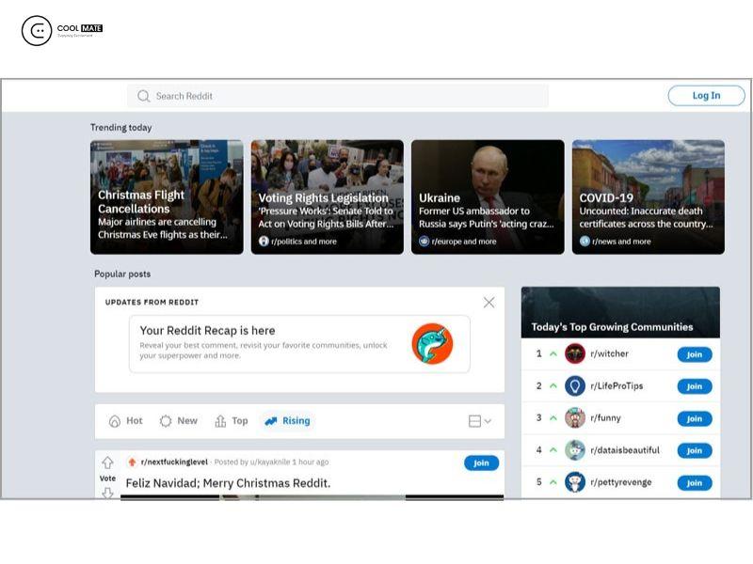Upvote the Feliz Navidad post

[x=107, y=462]
